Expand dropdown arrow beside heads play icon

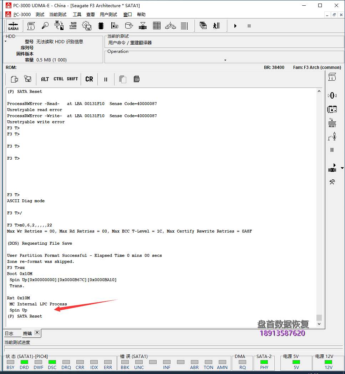pos(342,168)
